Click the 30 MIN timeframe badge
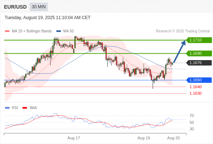Image resolution: width=213 pixels, height=144 pixels. click(x=39, y=7)
